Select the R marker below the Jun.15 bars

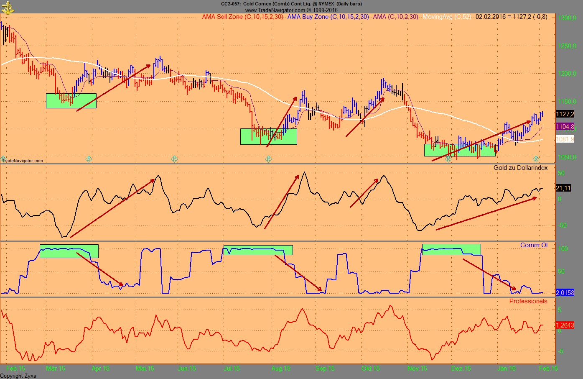pos(174,159)
